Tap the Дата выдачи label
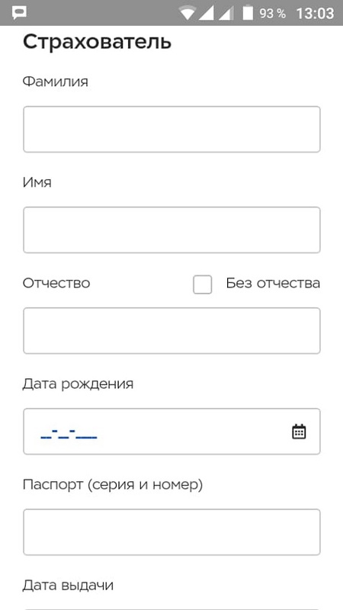 (68, 585)
